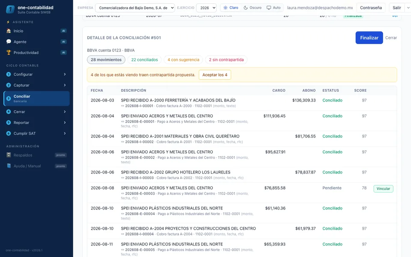Expand the Reportar chevron
Viewport: 411px width, 257px height.
65,123
